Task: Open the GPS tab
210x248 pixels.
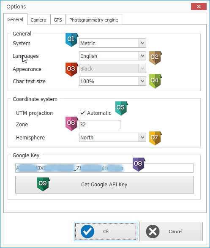Action: [58, 19]
